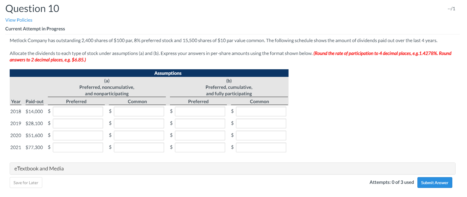Viewport: 467px width, 197px height.
Task: Select the 2019 Preferred noncumulative answer box
Action: 77,123
